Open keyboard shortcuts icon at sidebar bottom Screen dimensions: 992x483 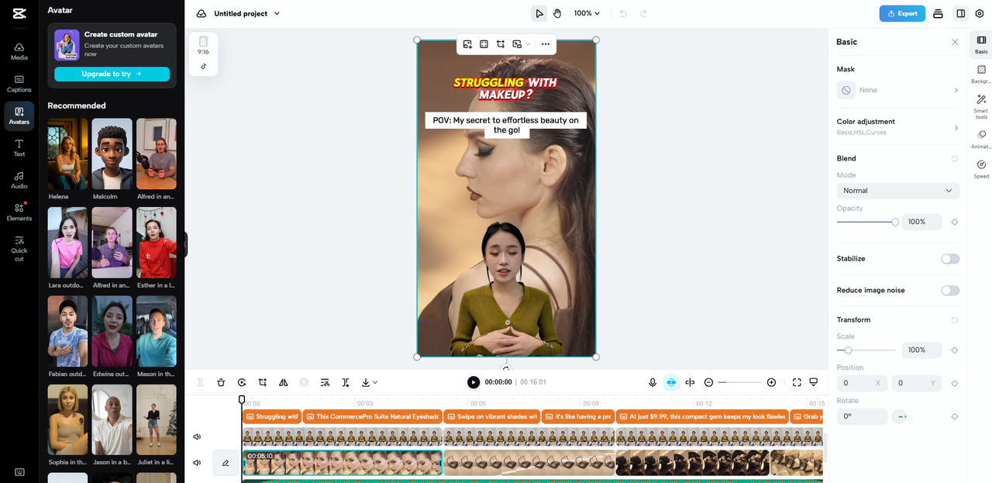19,472
